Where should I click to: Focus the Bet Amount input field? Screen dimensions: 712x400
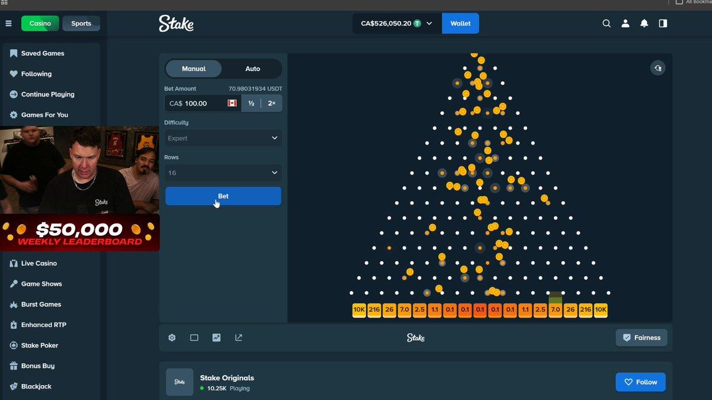click(x=203, y=103)
